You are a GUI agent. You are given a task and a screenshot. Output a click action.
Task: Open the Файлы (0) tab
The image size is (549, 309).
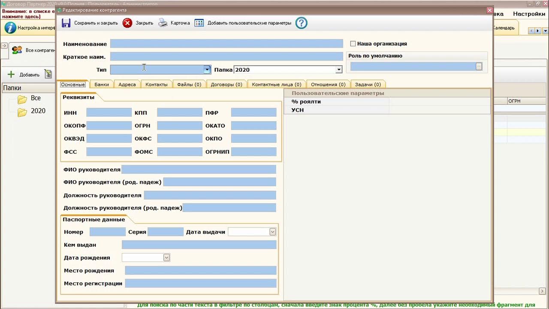pyautogui.click(x=189, y=85)
